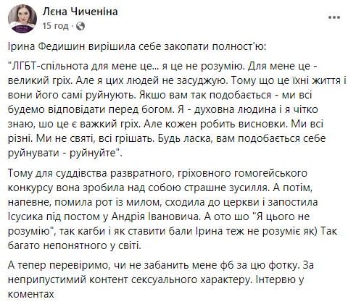Click the text 'будемо відповідати перед богом'

[x=91, y=109]
